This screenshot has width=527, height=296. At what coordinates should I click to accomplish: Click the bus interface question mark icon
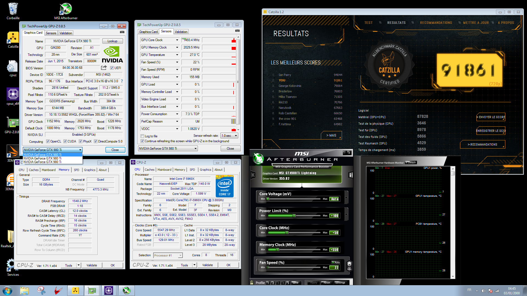122,81
